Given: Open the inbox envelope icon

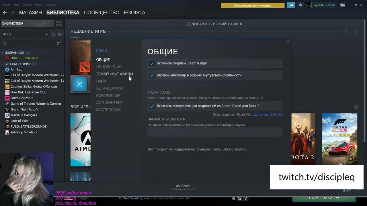Looking at the screenshot, I should [x=300, y=5].
